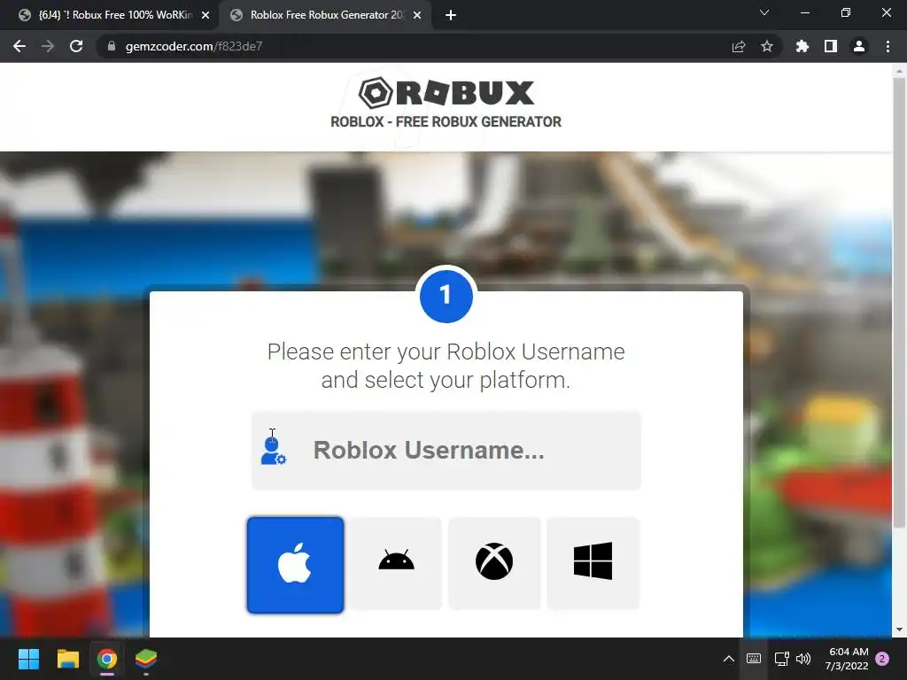Image resolution: width=907 pixels, height=680 pixels.
Task: Open the Chrome three-dot menu
Action: pyautogui.click(x=888, y=46)
